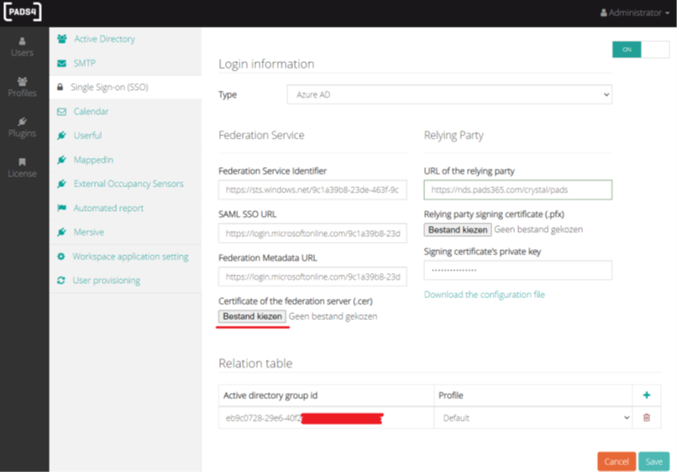Open the Administrator account menu
Screen dimensions: 677x472
pyautogui.click(x=635, y=13)
